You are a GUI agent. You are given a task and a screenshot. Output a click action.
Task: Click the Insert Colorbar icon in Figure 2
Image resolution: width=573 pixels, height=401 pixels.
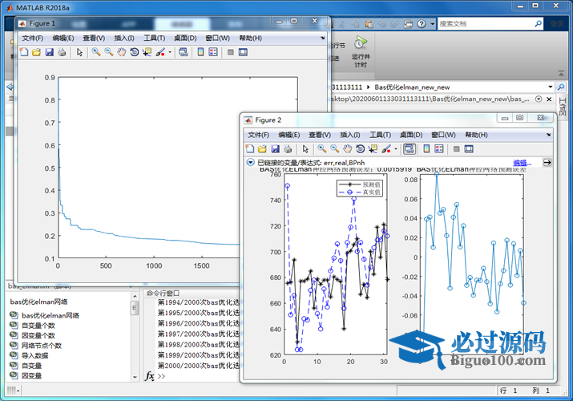point(426,148)
